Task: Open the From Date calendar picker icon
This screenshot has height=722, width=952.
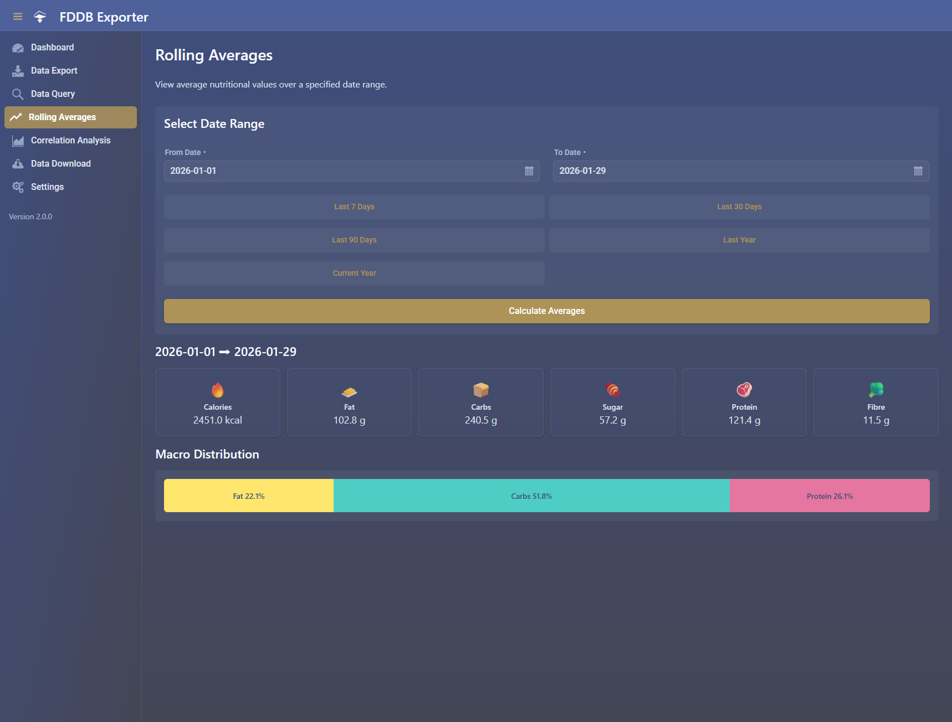Action: (x=529, y=171)
